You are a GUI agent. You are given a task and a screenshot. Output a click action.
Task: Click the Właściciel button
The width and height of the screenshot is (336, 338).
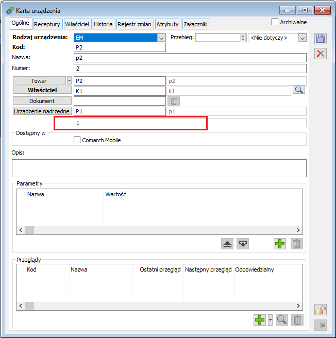tap(42, 90)
